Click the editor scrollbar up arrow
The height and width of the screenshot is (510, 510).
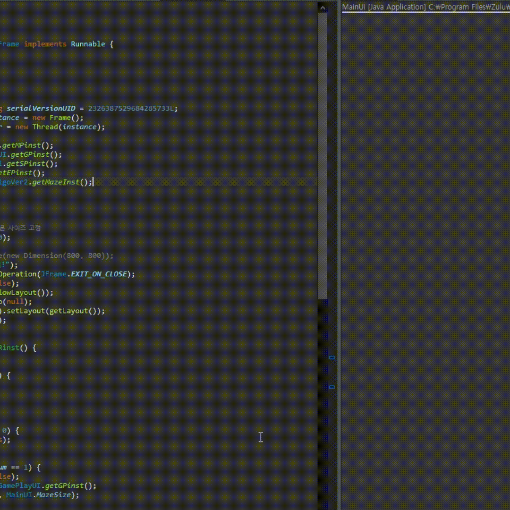(323, 8)
